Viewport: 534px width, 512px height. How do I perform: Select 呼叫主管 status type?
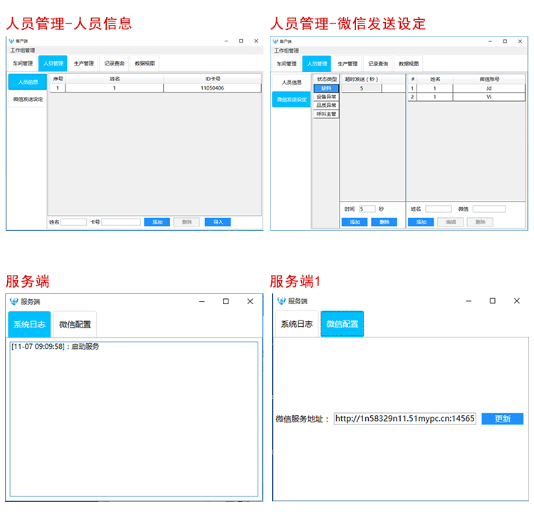pyautogui.click(x=326, y=114)
